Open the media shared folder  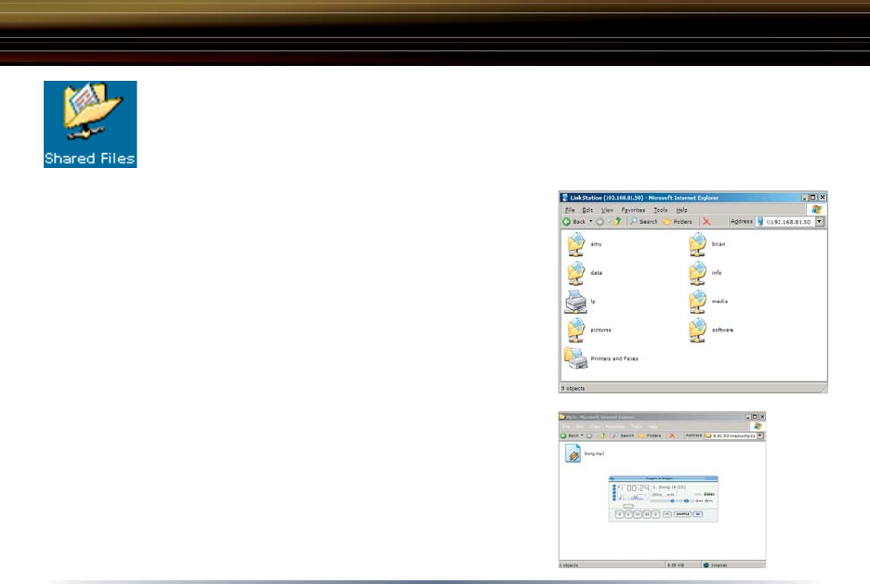tap(708, 302)
